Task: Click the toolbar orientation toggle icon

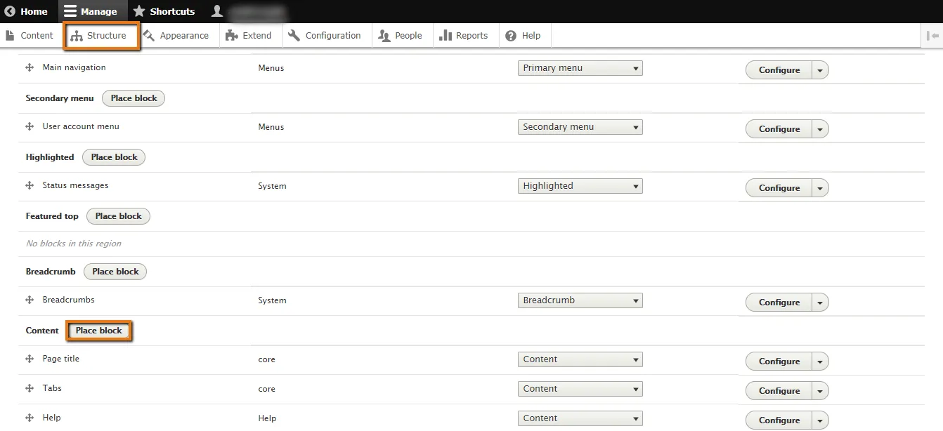Action: [x=932, y=36]
